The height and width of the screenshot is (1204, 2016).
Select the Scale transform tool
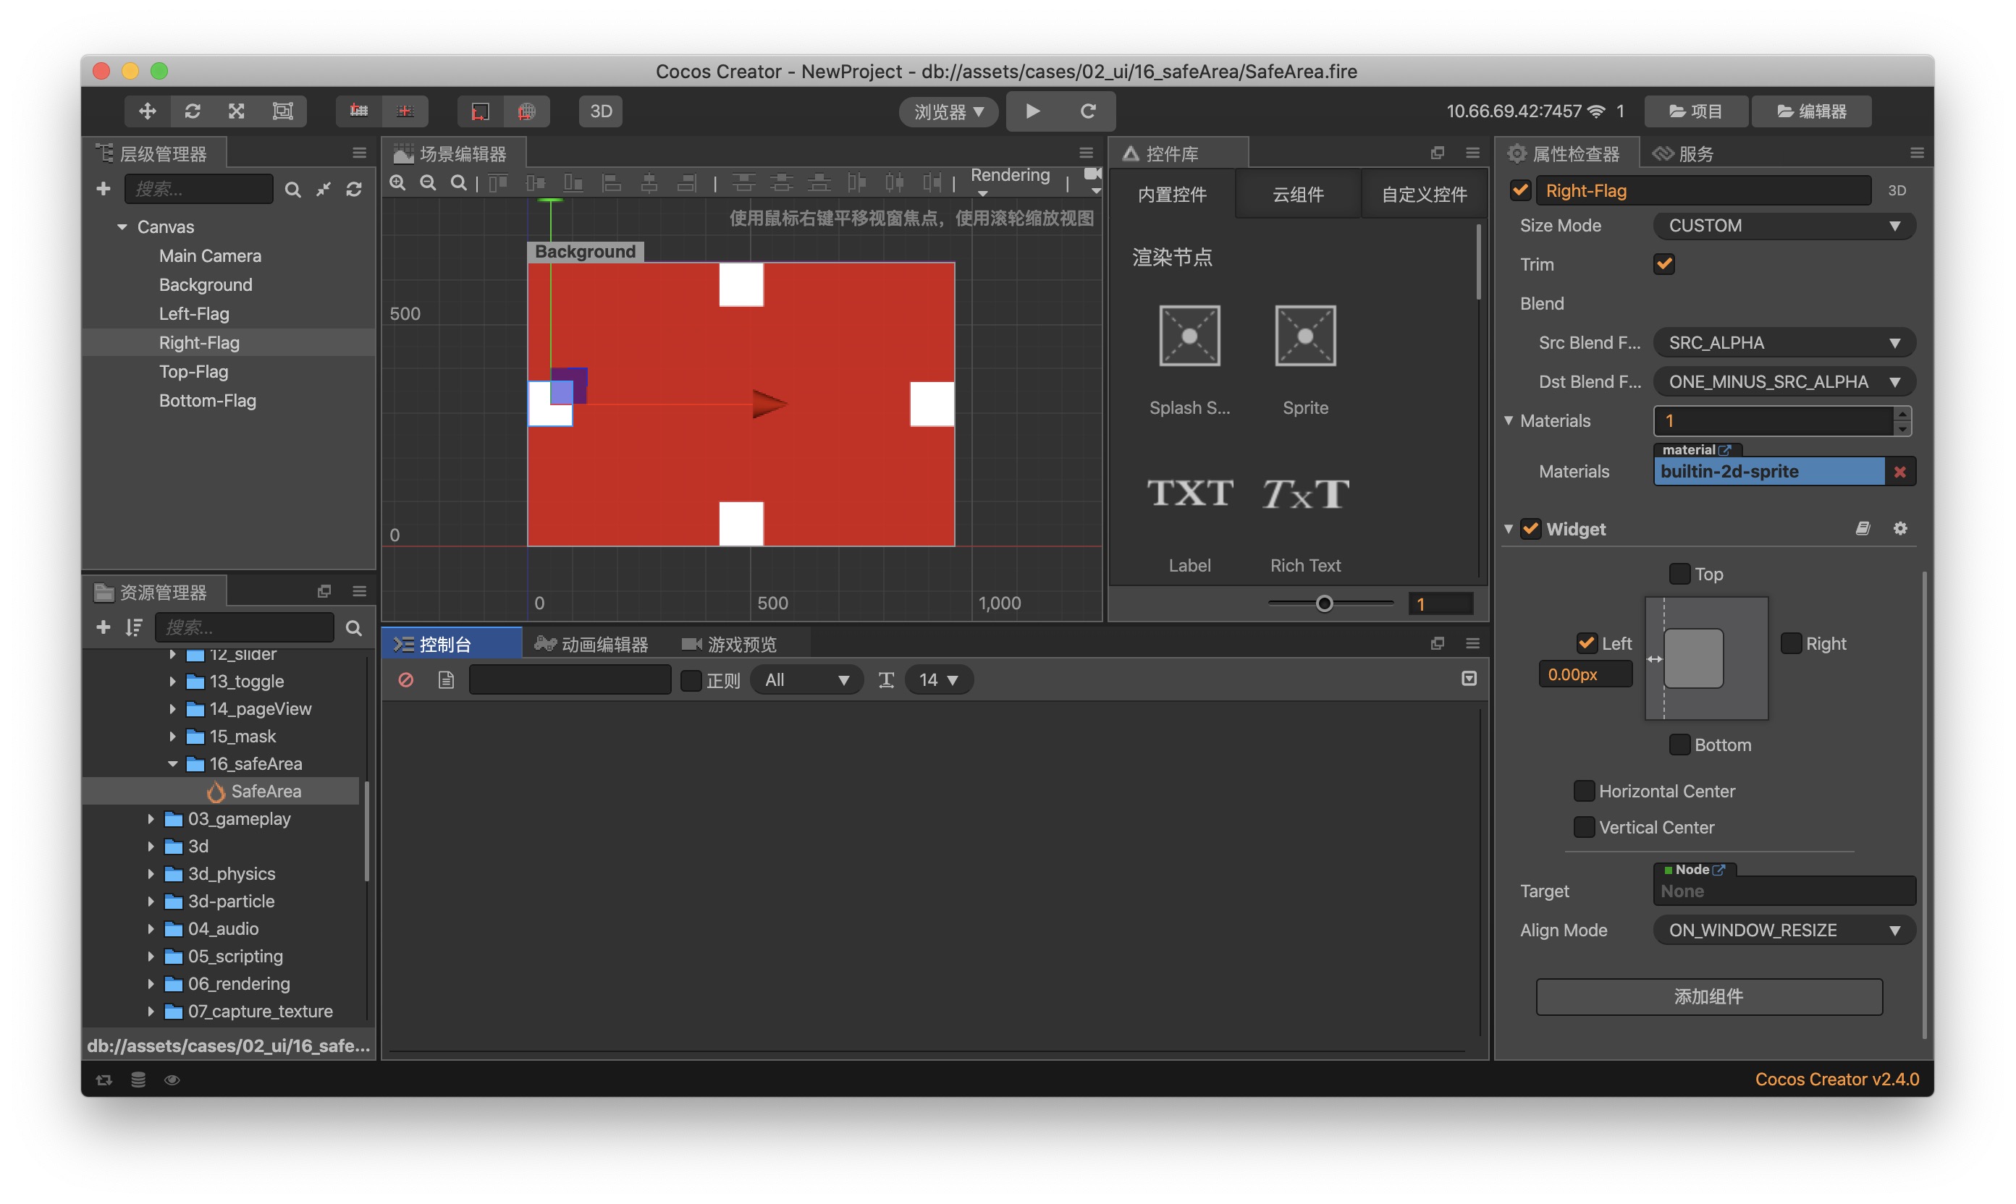pos(237,111)
